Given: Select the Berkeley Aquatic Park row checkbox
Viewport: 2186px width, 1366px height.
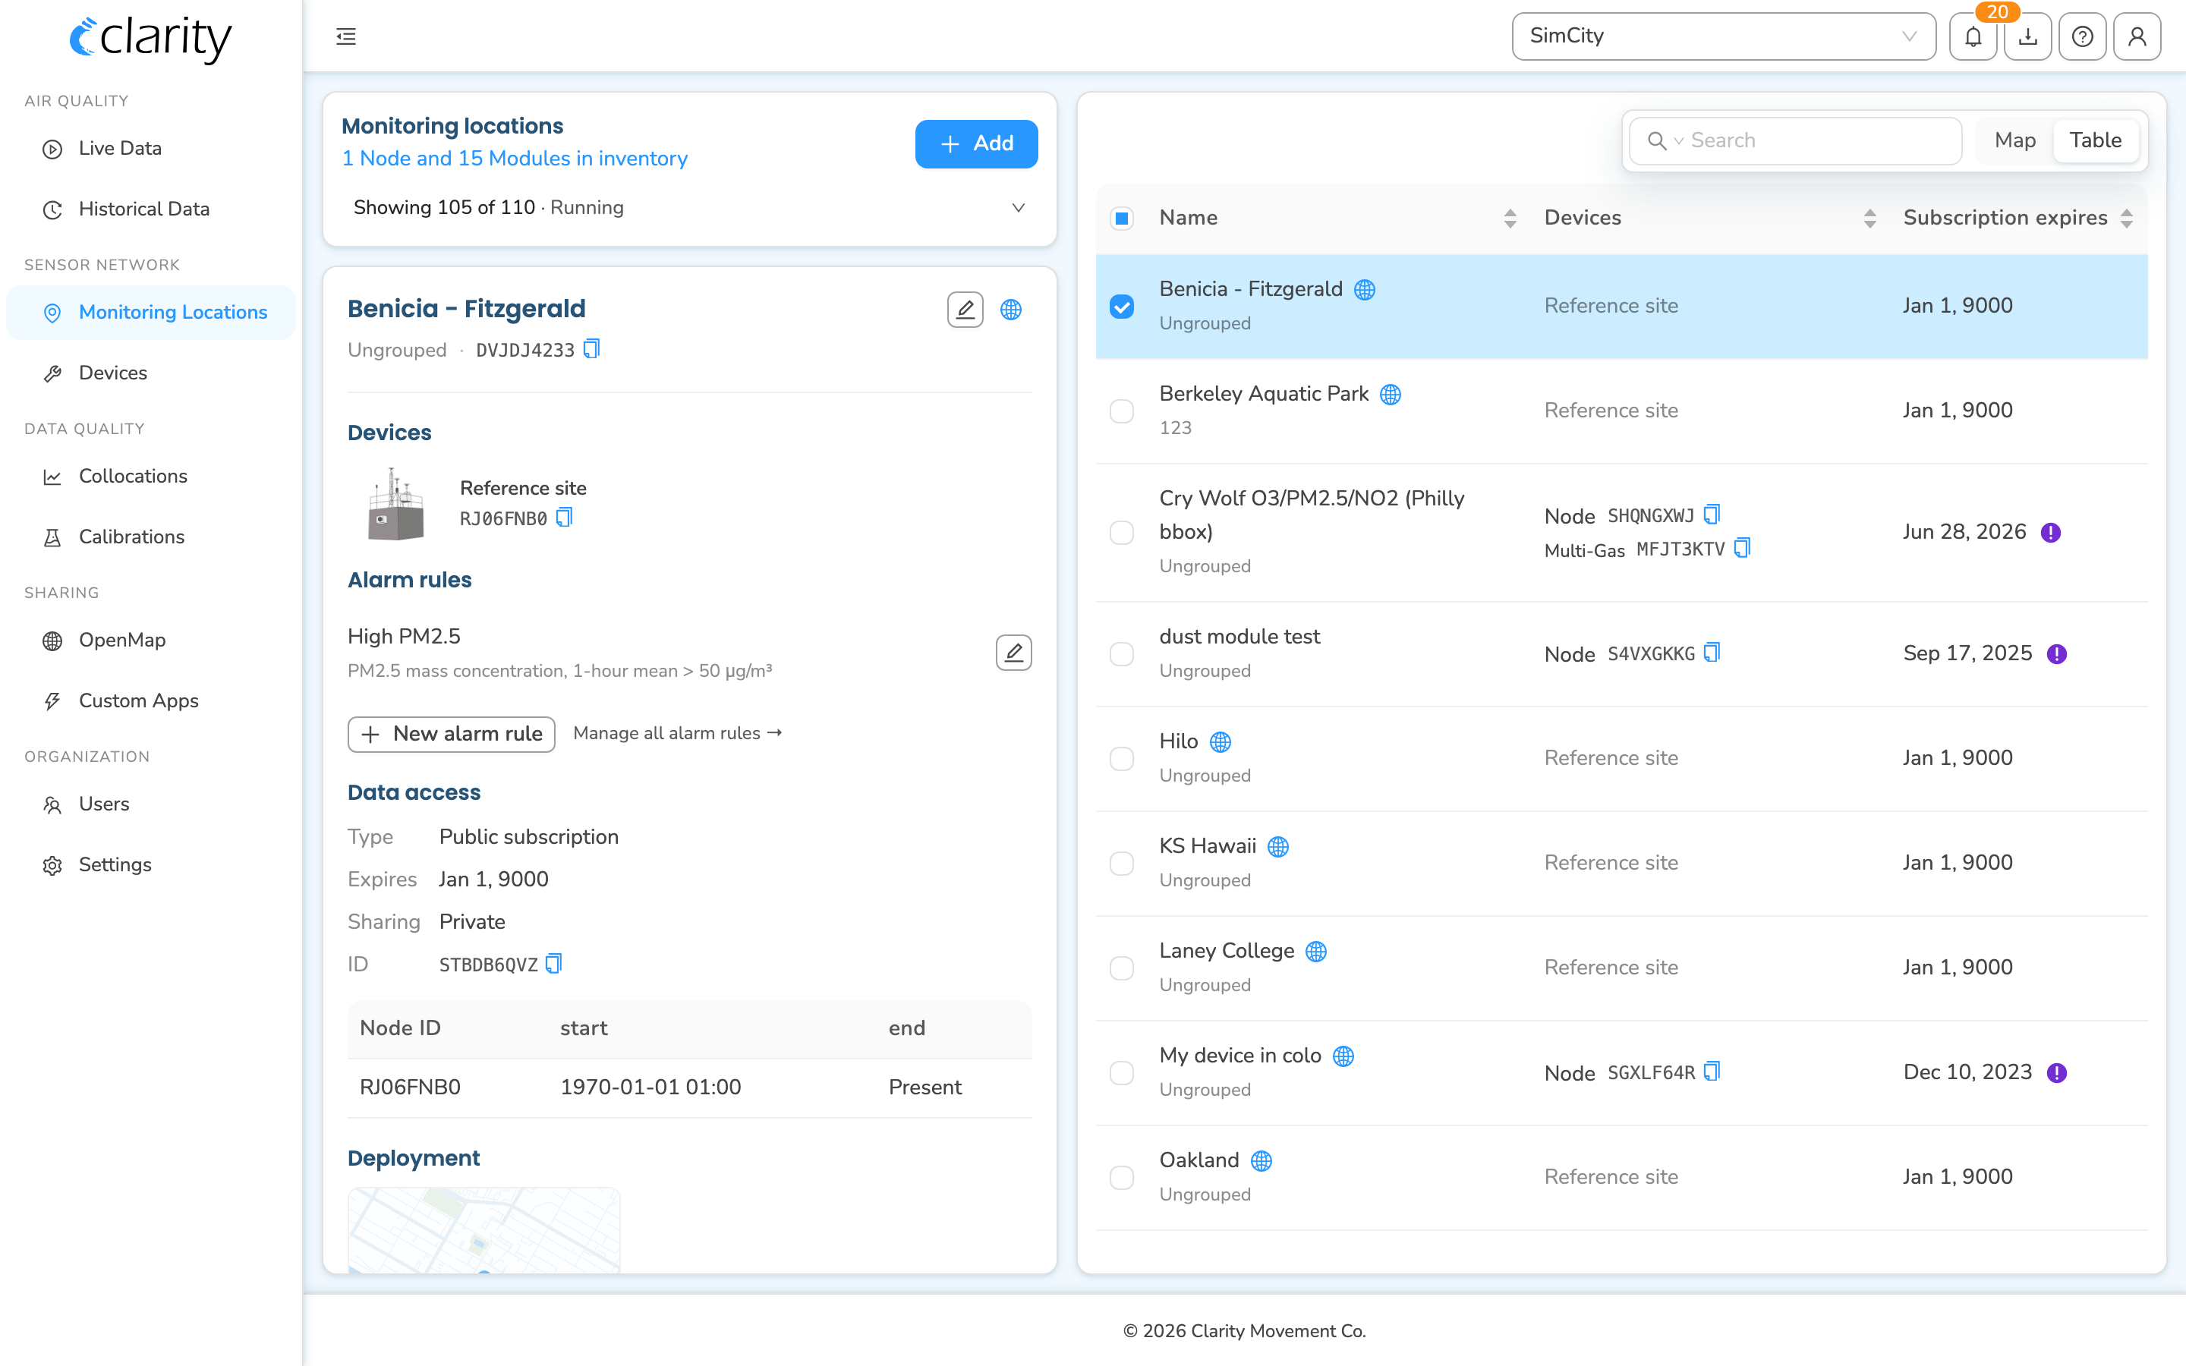Looking at the screenshot, I should [1121, 411].
